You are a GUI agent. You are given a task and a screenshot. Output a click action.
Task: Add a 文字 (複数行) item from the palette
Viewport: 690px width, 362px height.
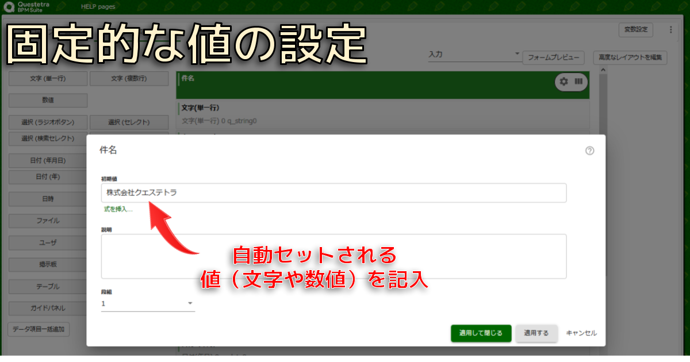click(129, 78)
